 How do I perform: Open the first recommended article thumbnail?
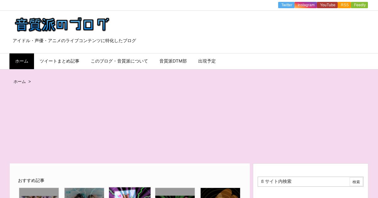tap(39, 193)
